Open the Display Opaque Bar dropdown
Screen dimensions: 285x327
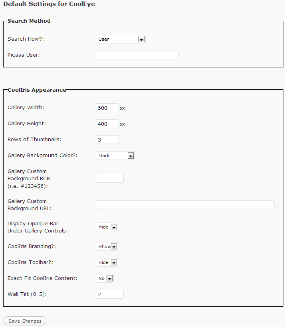pos(107,227)
